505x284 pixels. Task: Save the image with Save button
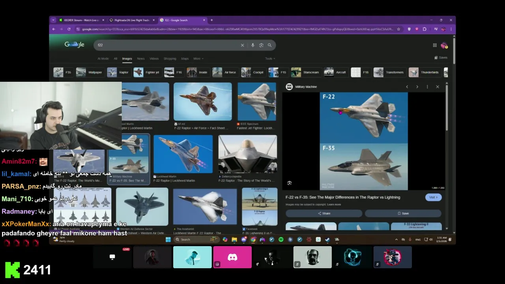coord(403,213)
